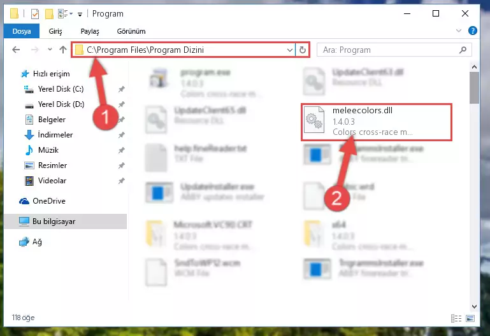The width and height of the screenshot is (490, 336).
Task: Click the scrollbar down arrow
Action: coord(474,307)
